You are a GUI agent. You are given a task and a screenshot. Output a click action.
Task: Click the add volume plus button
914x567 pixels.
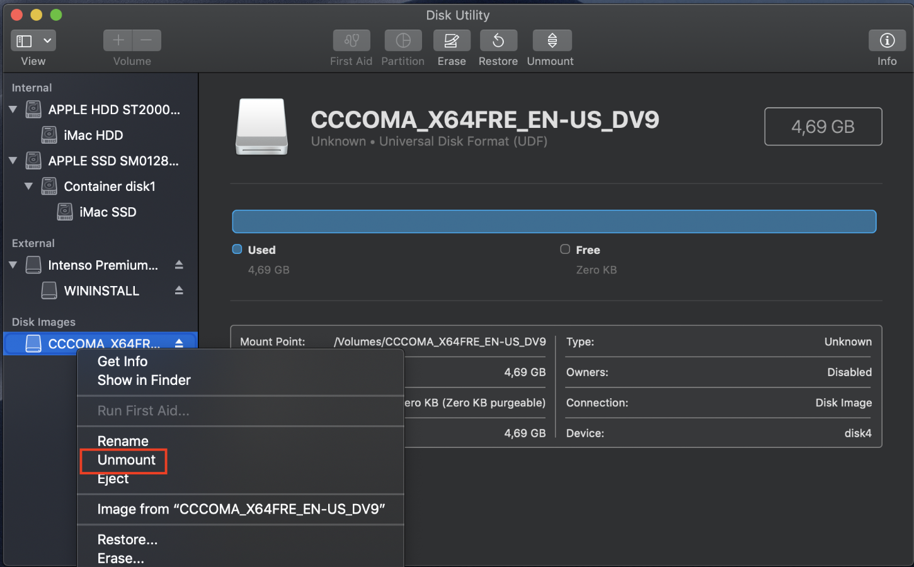118,41
